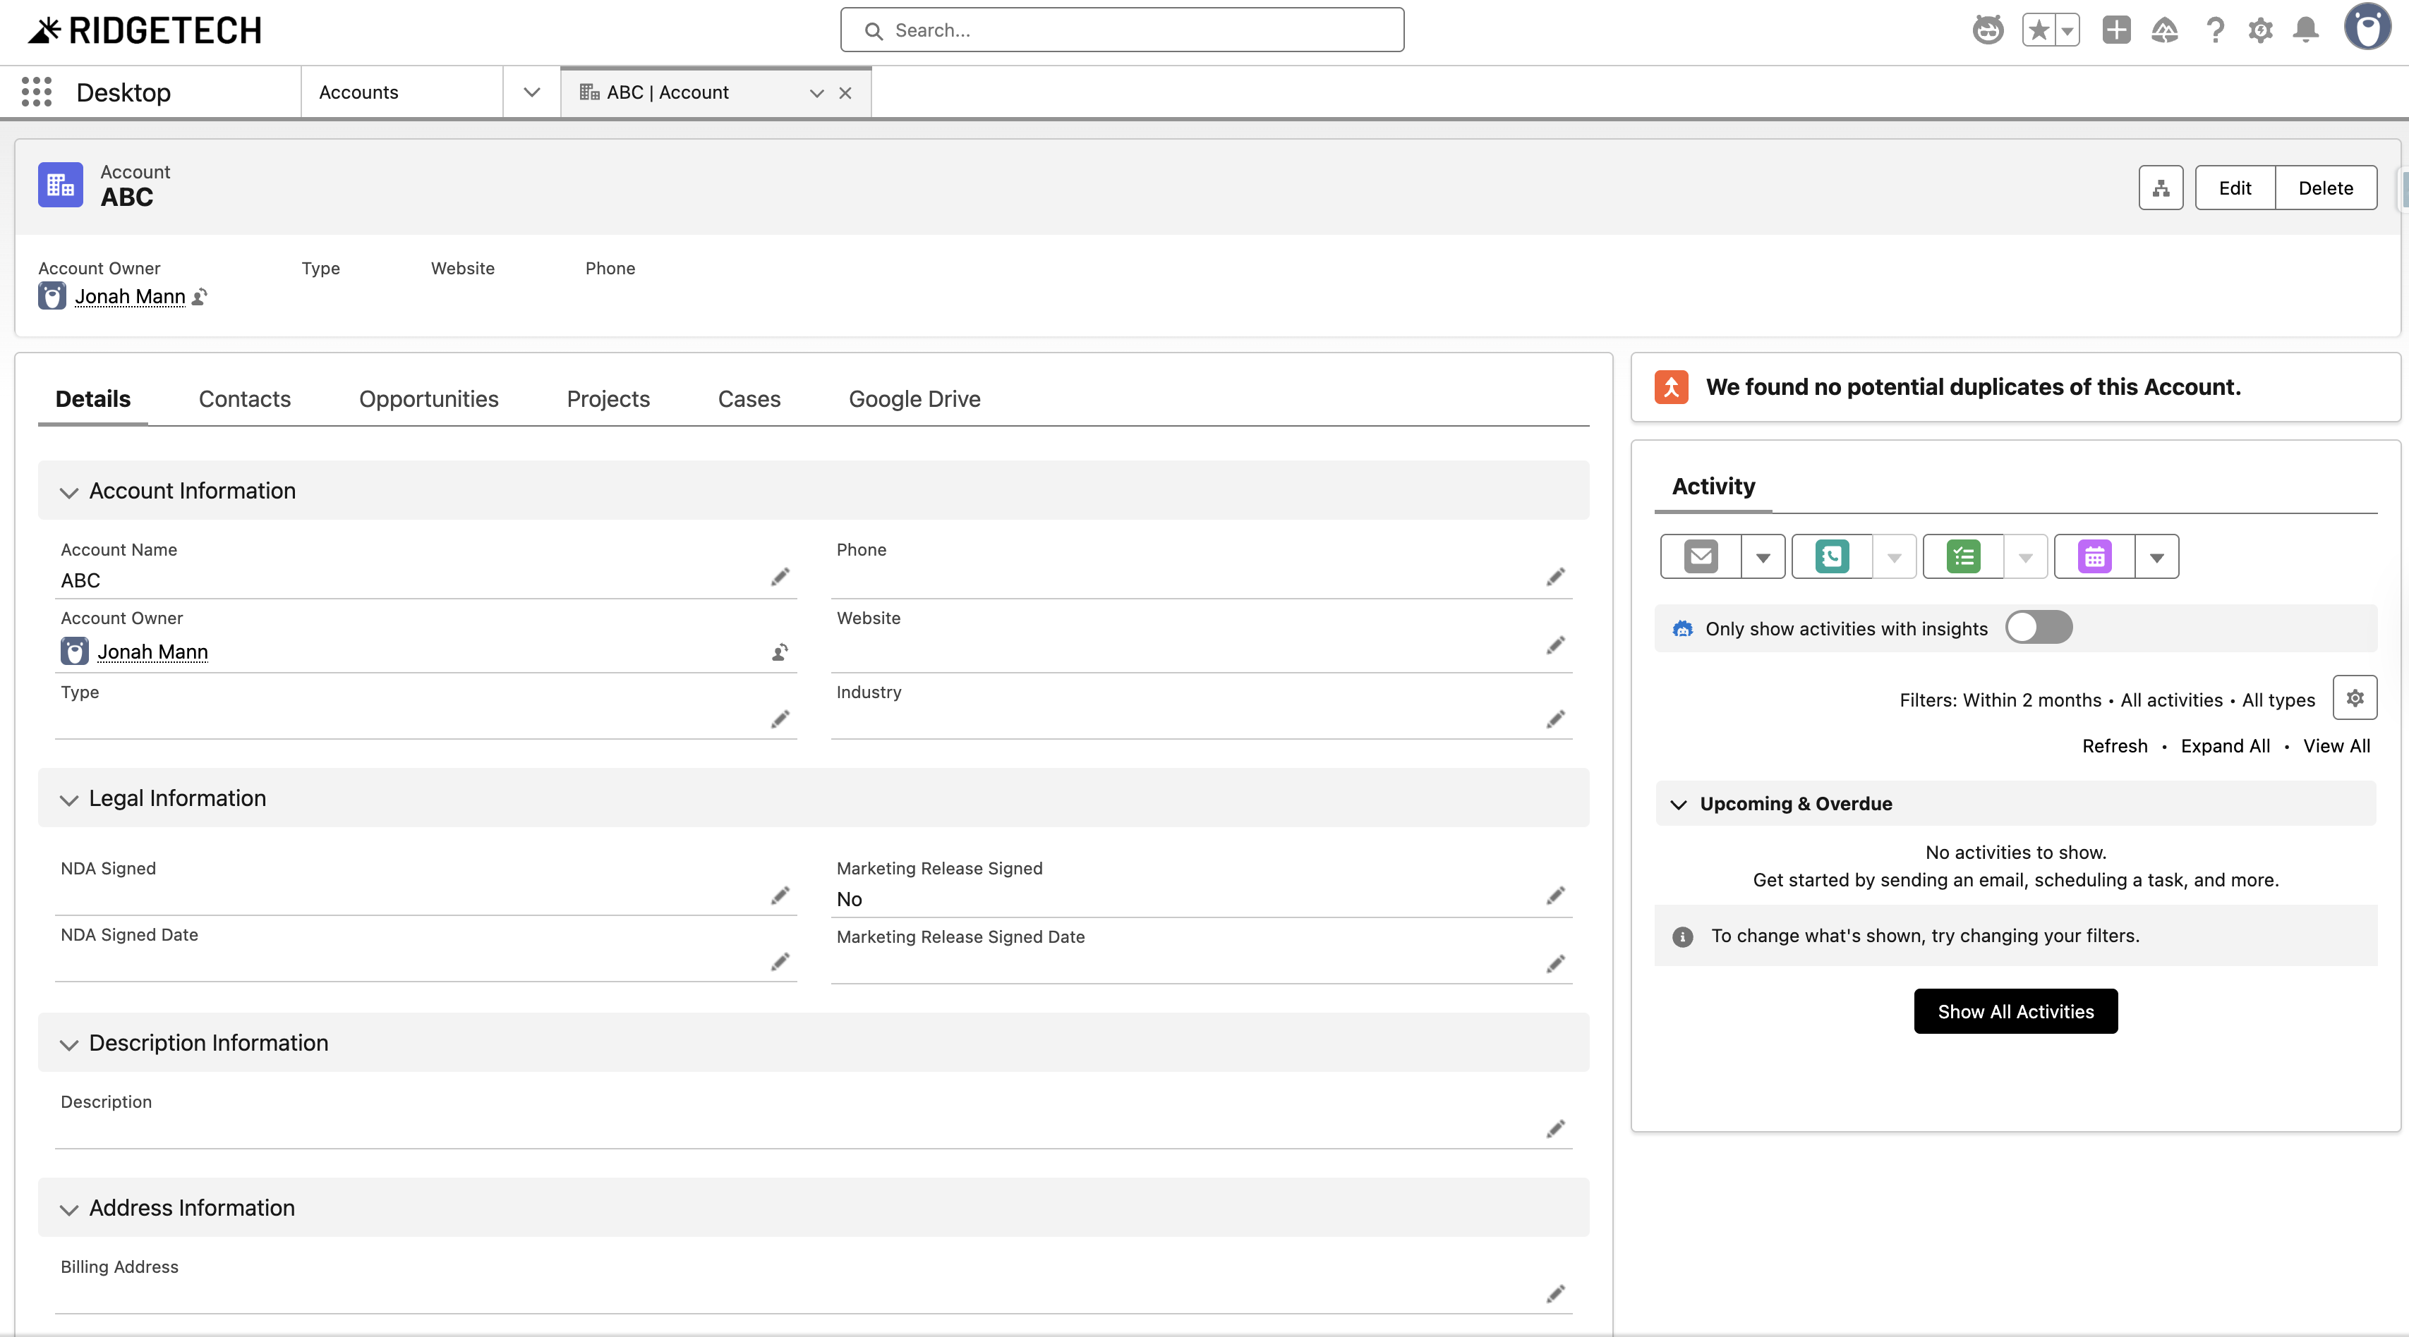Click Show All Activities button
This screenshot has width=2409, height=1337.
pos(2015,1011)
